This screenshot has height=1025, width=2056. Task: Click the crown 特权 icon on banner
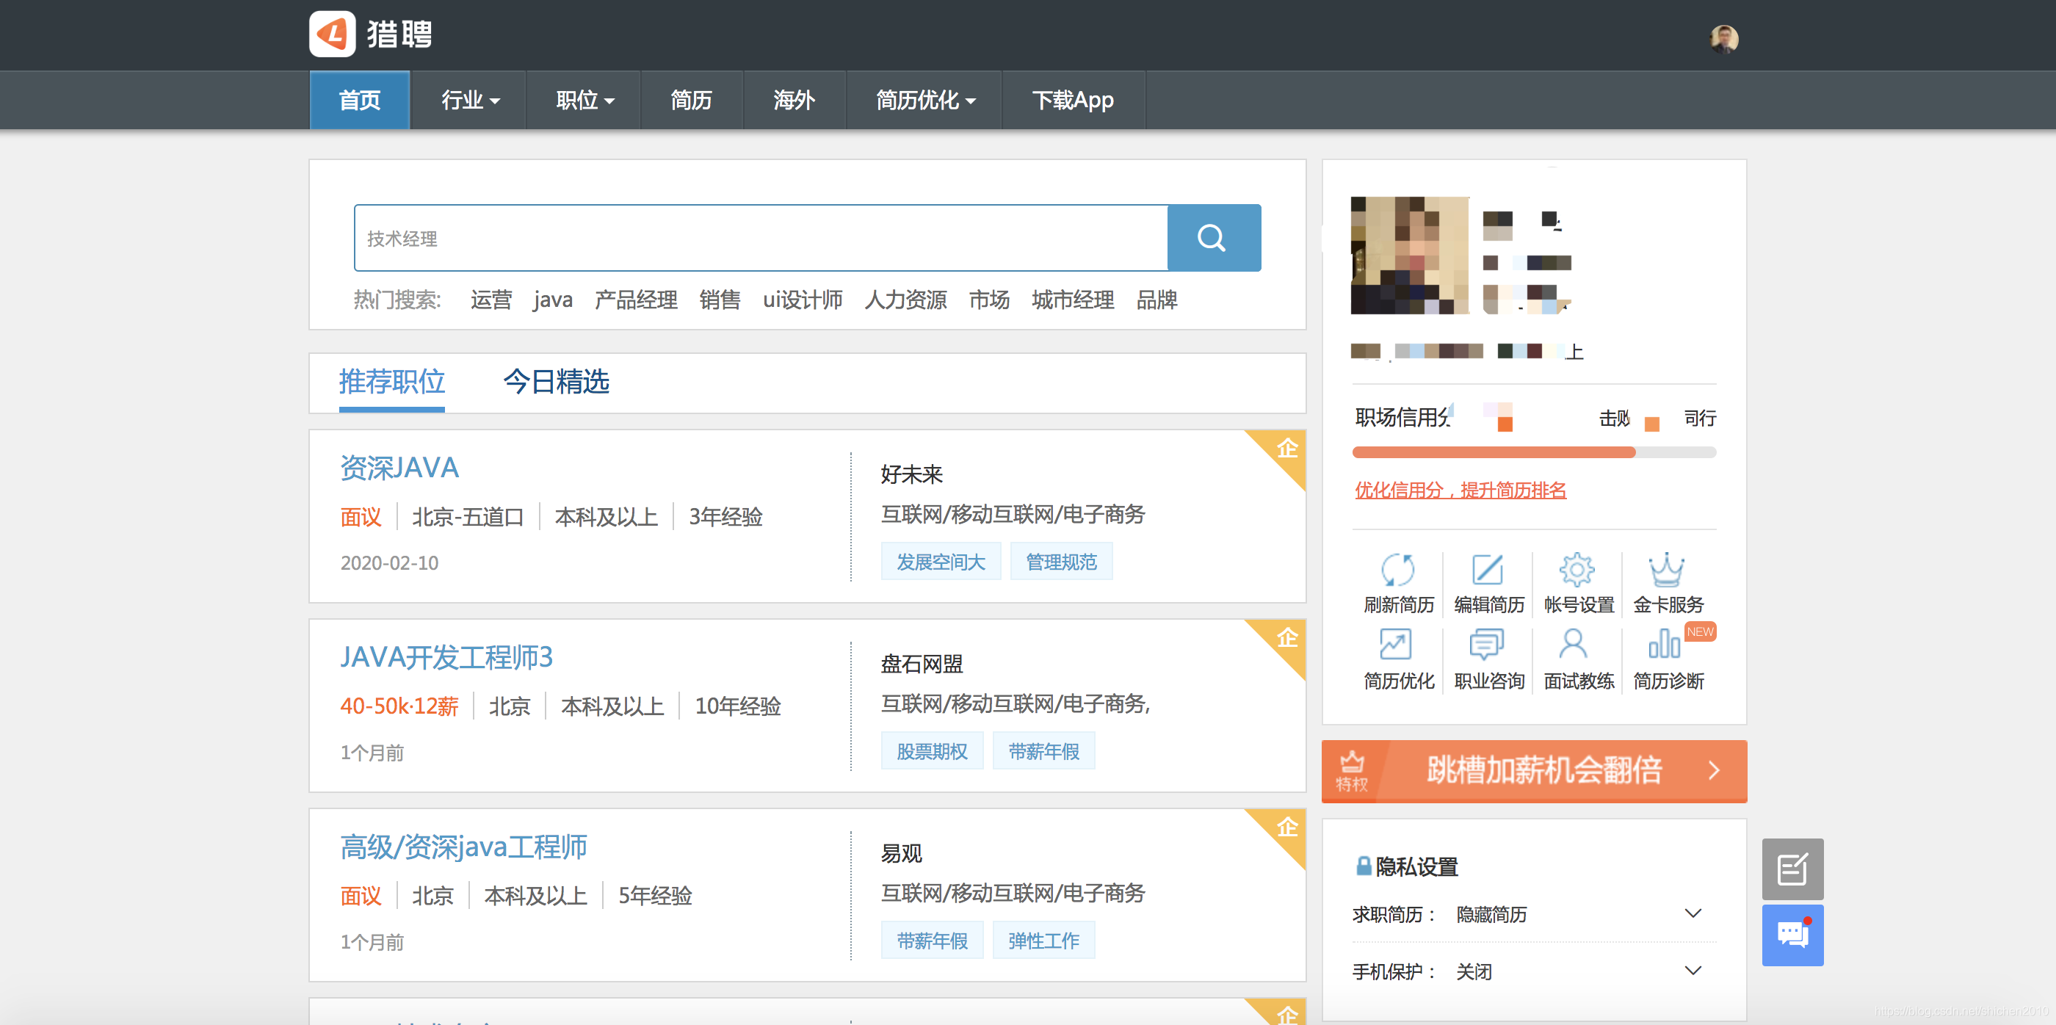tap(1352, 771)
